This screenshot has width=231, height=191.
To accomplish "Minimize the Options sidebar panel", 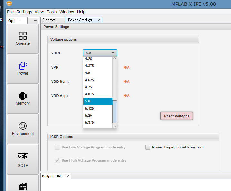I will (x=35, y=21).
